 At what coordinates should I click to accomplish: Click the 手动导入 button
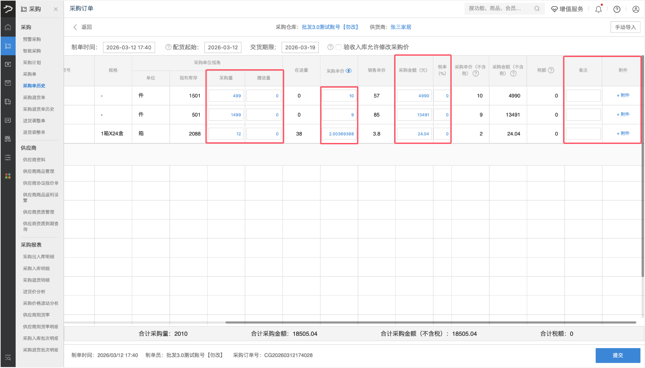tap(625, 27)
